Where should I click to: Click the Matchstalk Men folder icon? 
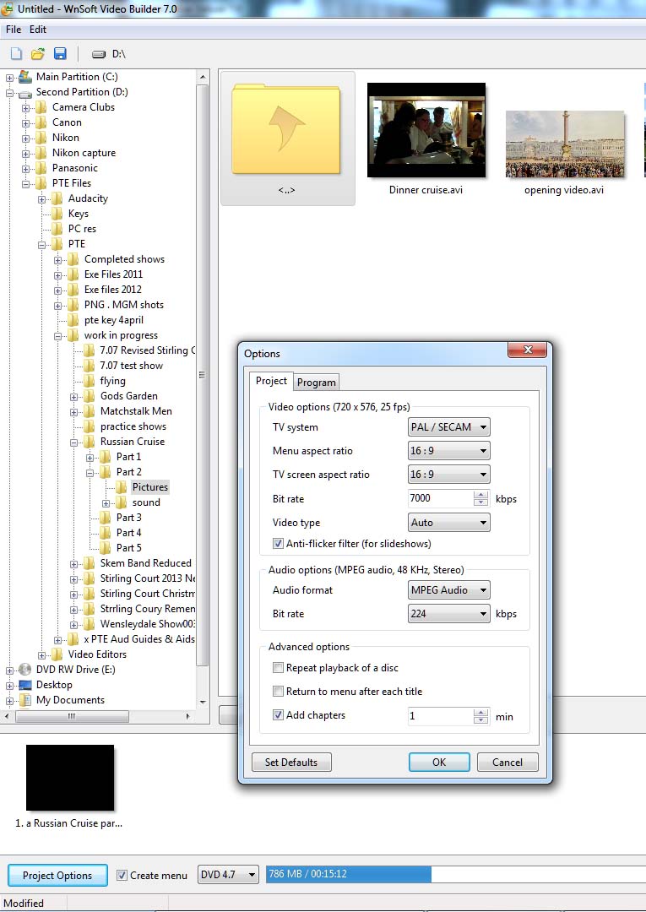point(89,411)
